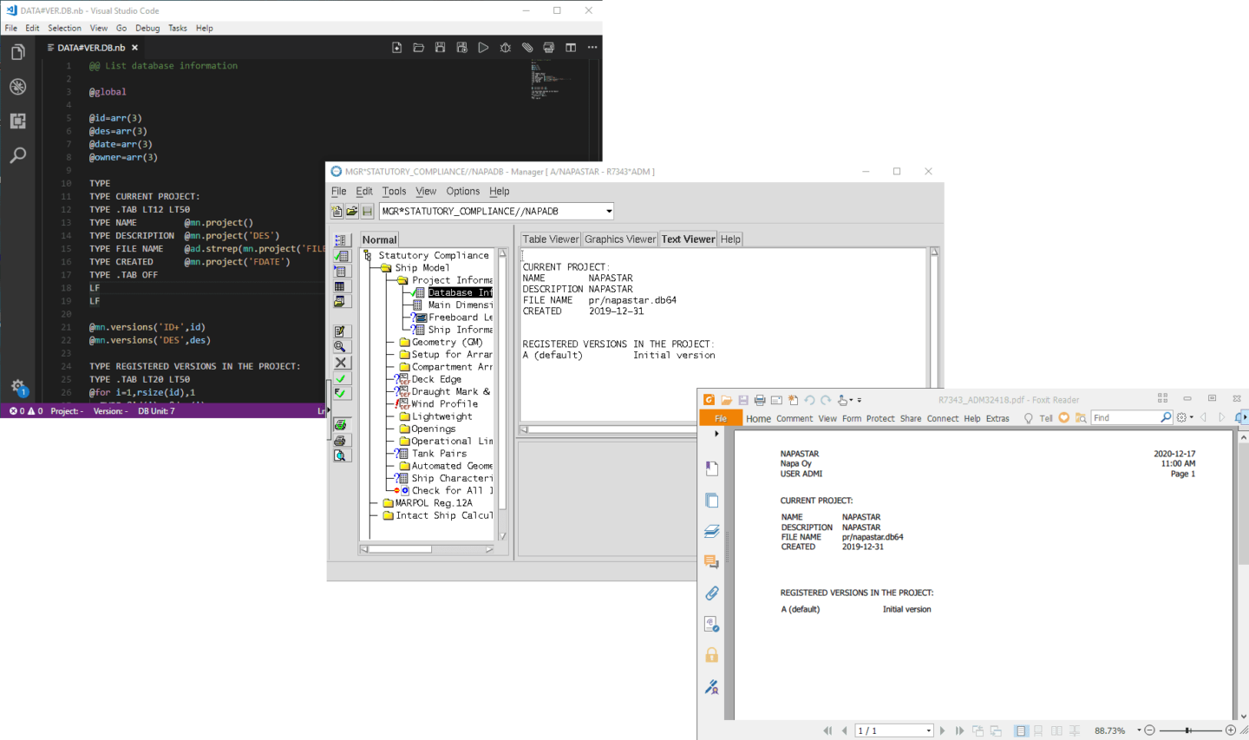Click the Run triangle in VS Code editor toolbar
Screen dimensions: 1249x740
(x=483, y=48)
